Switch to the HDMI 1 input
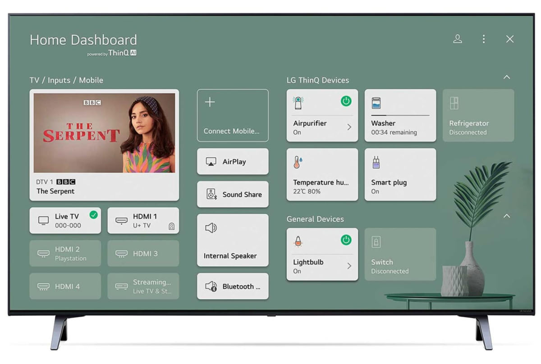This screenshot has width=541, height=364. coord(143,221)
